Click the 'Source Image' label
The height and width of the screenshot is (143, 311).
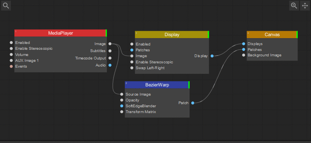click(x=138, y=94)
